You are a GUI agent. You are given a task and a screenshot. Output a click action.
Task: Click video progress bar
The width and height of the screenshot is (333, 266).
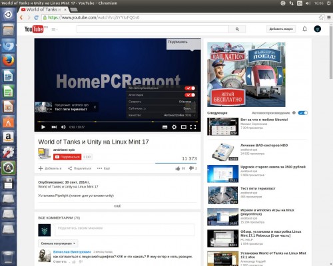117,122
